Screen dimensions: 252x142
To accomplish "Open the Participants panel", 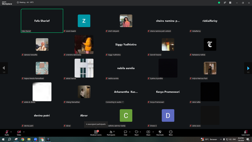I will (x=111, y=133).
